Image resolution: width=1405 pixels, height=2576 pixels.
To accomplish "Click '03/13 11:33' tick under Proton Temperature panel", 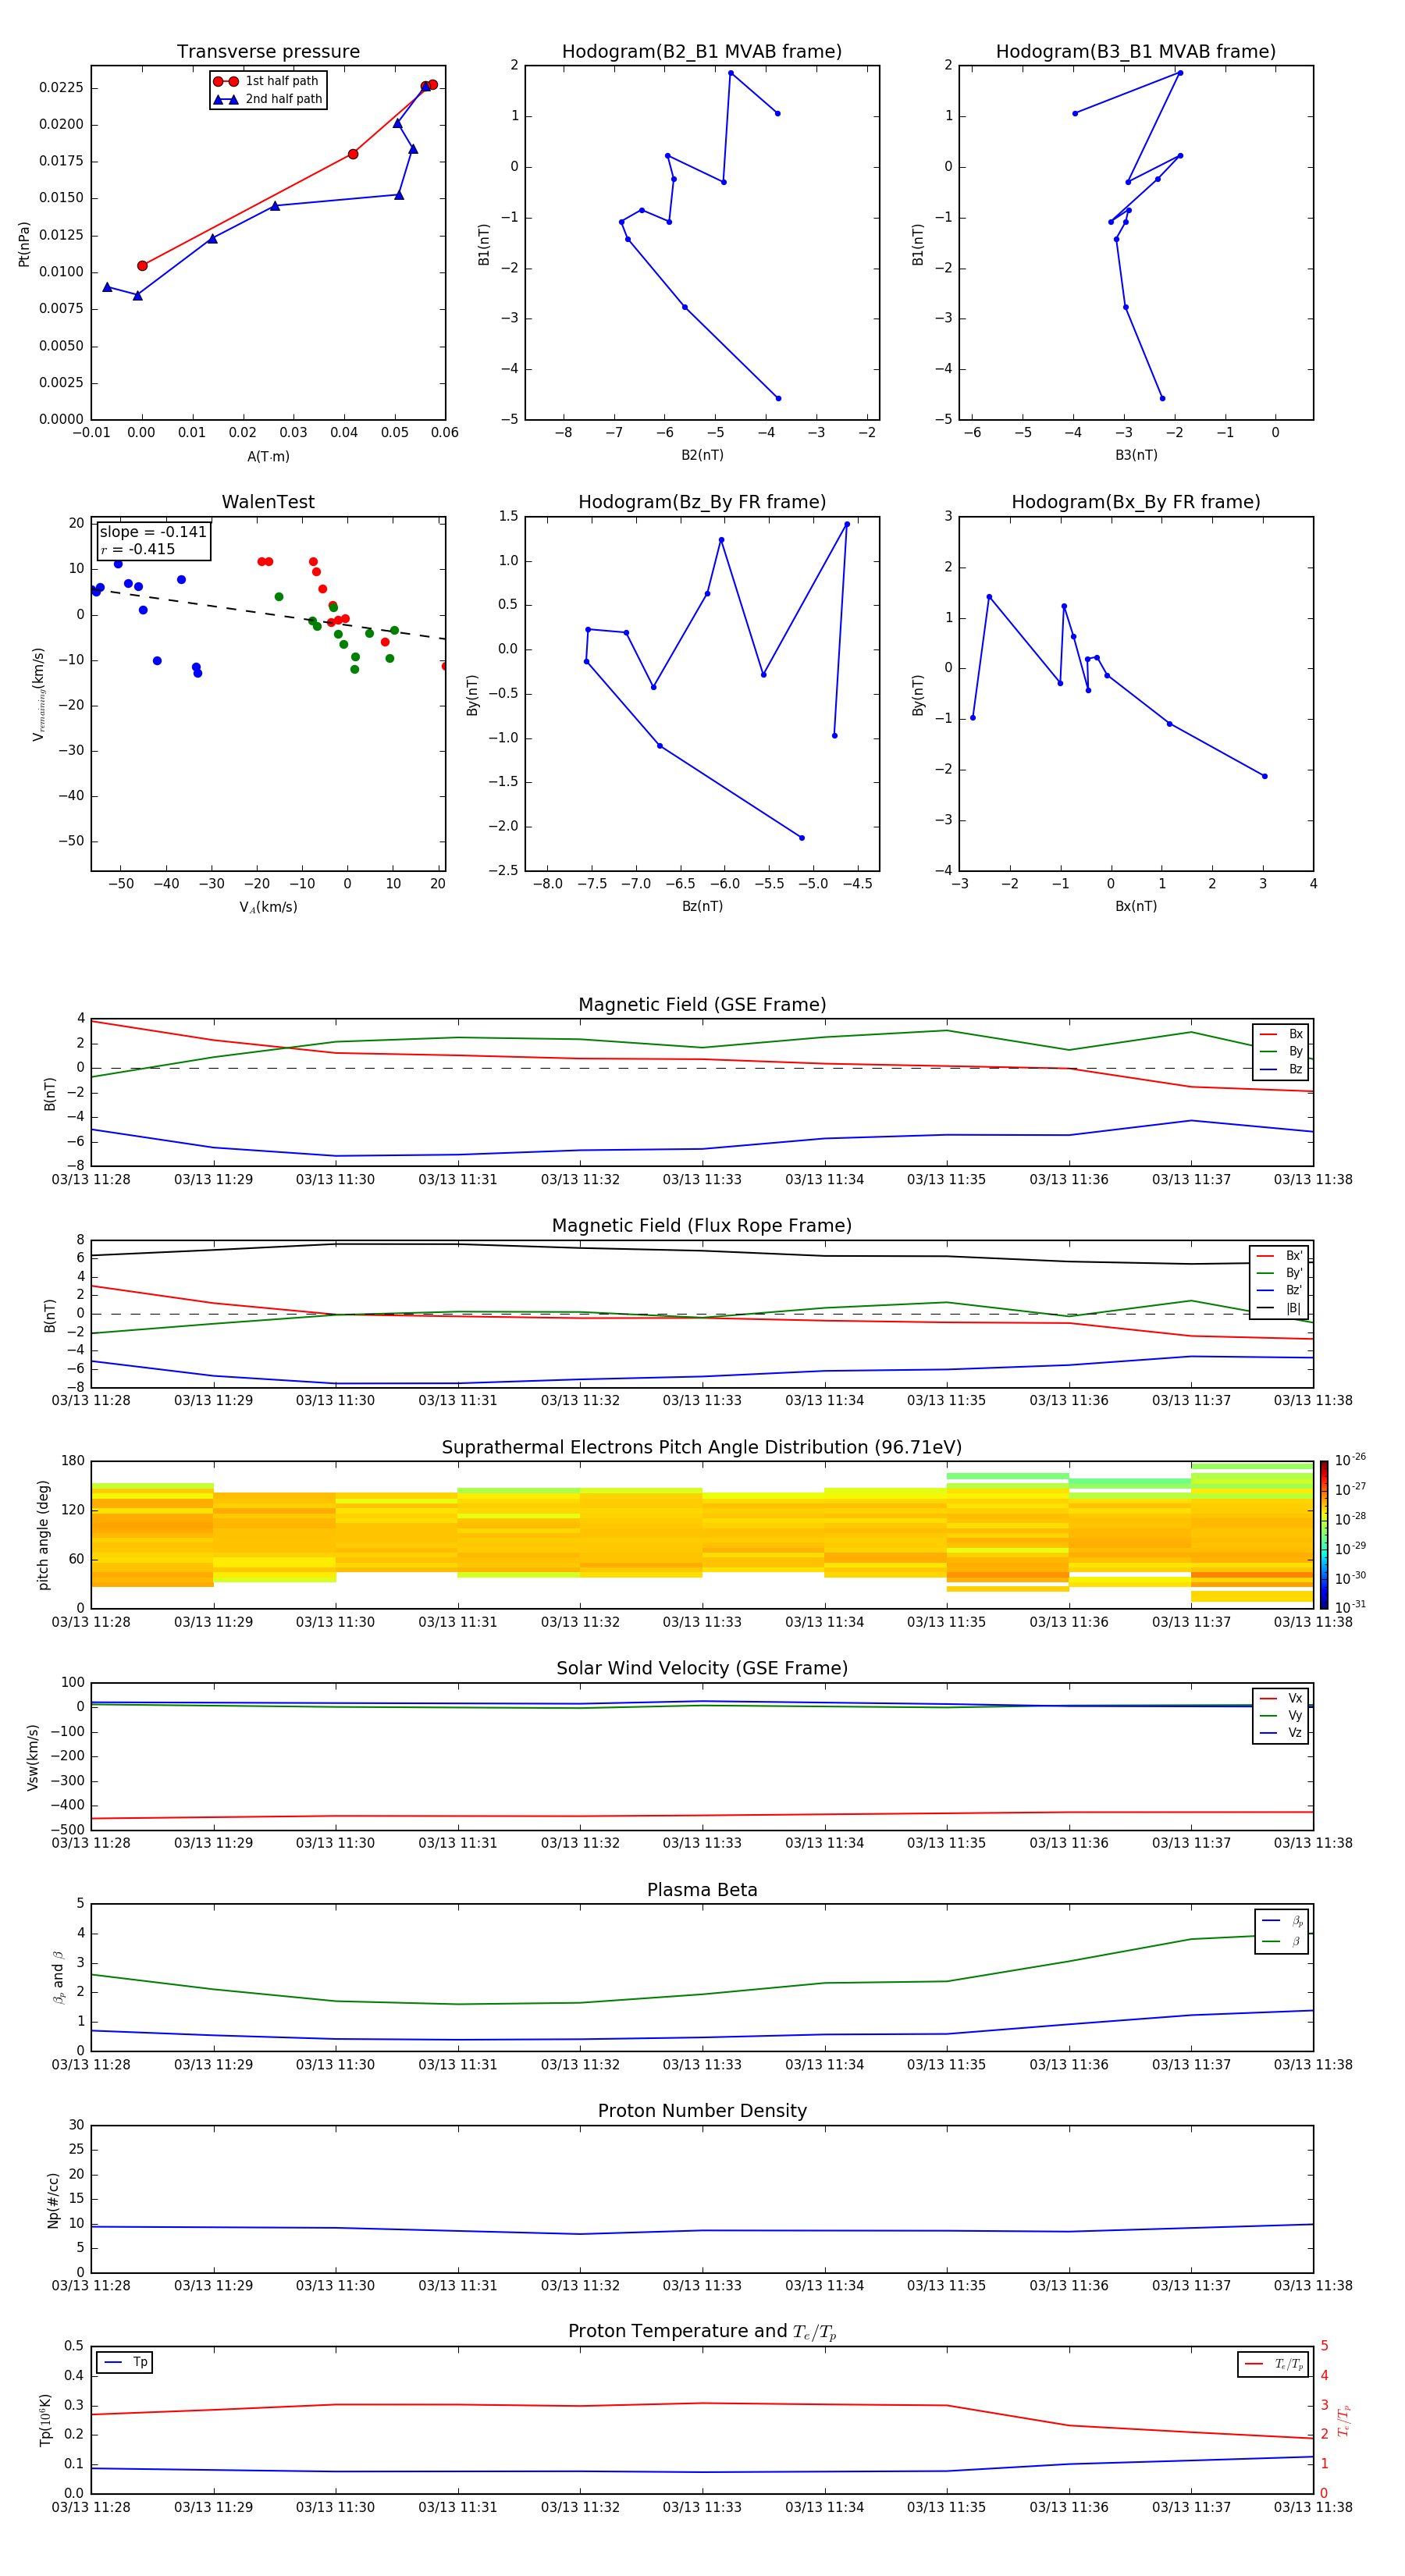I will pyautogui.click(x=702, y=2507).
